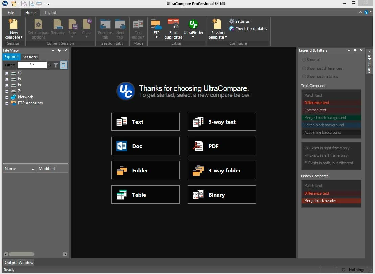Start a 3-way folder compare
This screenshot has width=375, height=274.
click(x=222, y=170)
